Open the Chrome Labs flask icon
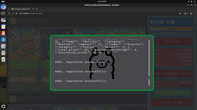Screen dimensions: 197x110 185,13
